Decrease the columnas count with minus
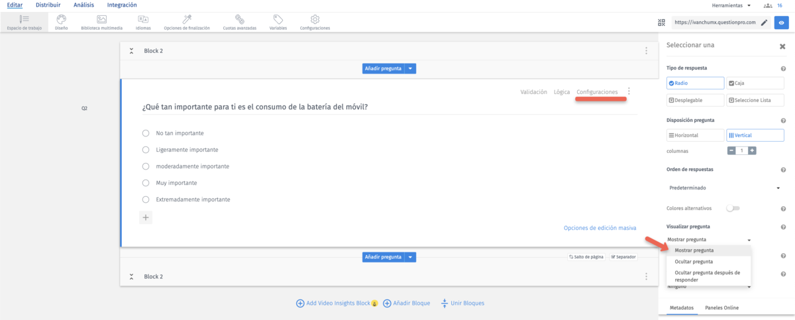 point(731,150)
